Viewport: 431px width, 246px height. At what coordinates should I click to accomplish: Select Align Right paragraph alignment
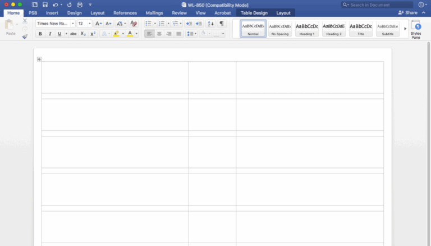[x=169, y=34]
